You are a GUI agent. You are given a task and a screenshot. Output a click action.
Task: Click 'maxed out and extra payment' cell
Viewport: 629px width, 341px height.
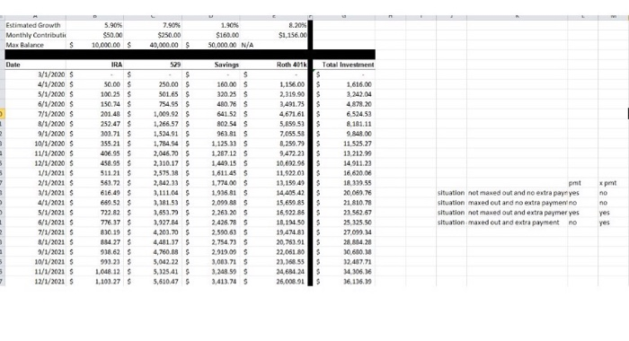tap(517, 223)
